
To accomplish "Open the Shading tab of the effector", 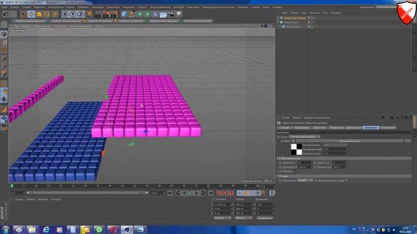I will [x=371, y=127].
